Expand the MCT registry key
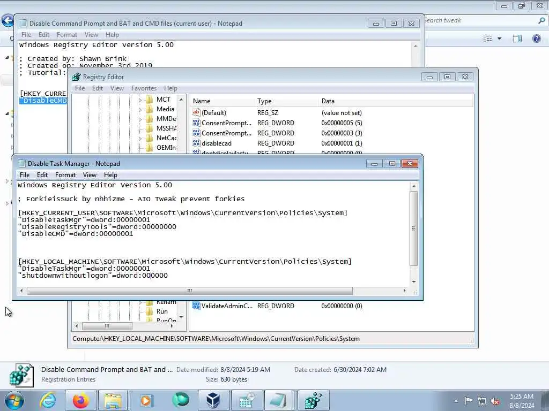The image size is (549, 411). click(x=140, y=100)
